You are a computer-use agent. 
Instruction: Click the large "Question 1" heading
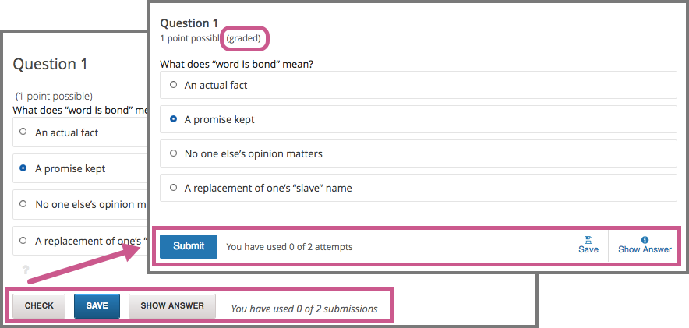pyautogui.click(x=51, y=64)
